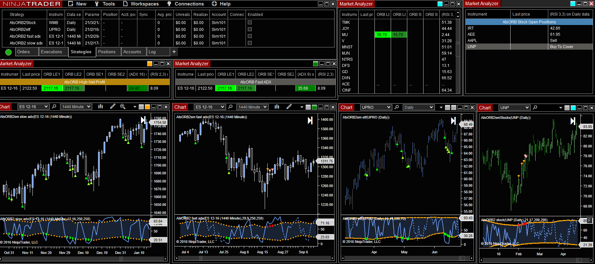Enable the AtsORB2 fast adx strategy checkbox
This screenshot has width=595, height=264.
pyautogui.click(x=250, y=36)
